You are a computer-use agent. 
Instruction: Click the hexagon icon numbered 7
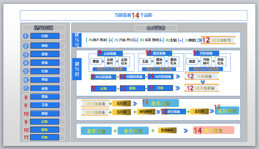pyautogui.click(x=26, y=88)
